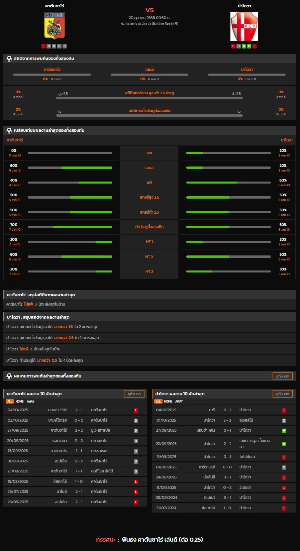Select HOME tab in Catanzaro last 10 matches
300x551 pixels.
tap(20, 402)
